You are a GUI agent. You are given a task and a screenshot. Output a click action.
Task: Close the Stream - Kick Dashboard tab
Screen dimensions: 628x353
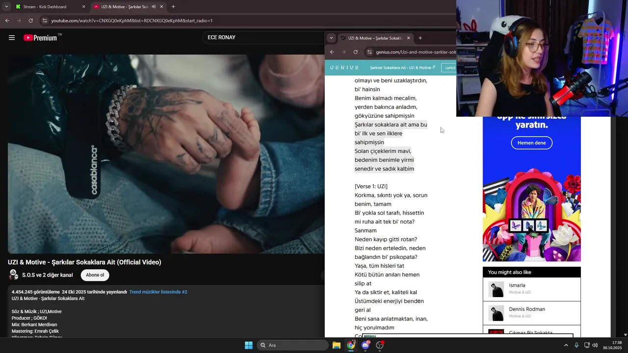click(x=83, y=7)
